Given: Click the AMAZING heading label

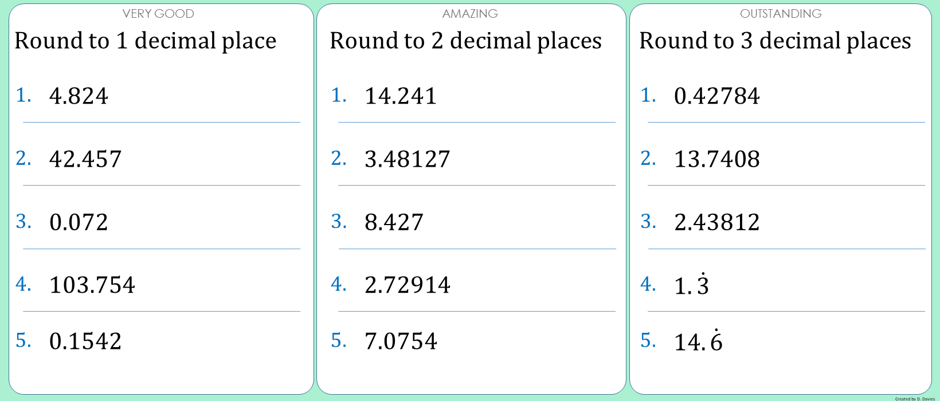Looking at the screenshot, I should click(x=470, y=14).
